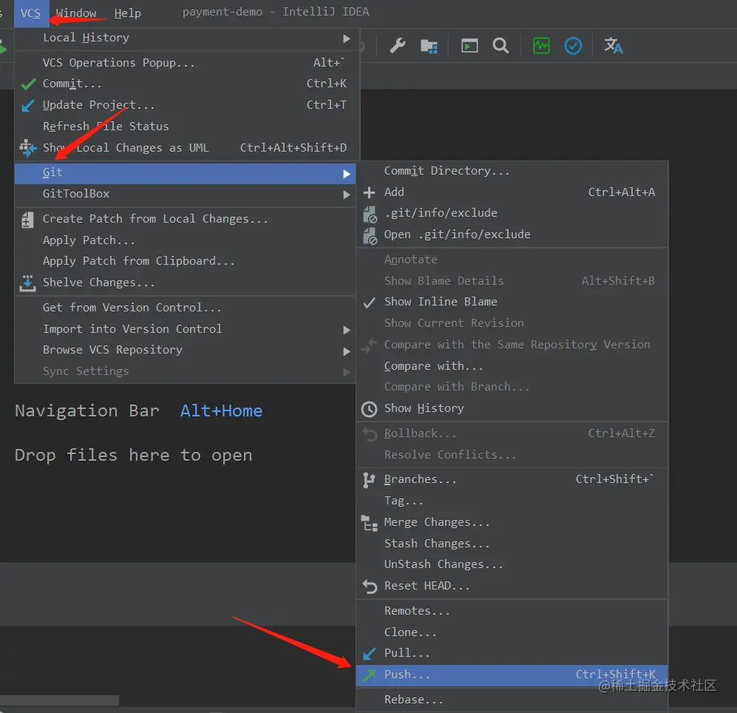Choose UnStash Changes...

pos(512,564)
